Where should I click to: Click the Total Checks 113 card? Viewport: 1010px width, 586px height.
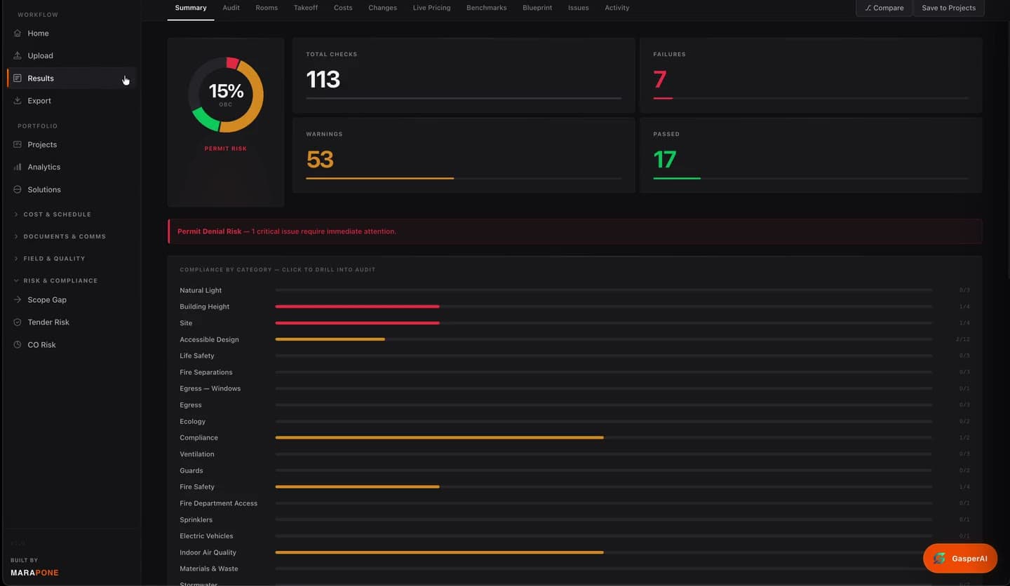tap(464, 75)
